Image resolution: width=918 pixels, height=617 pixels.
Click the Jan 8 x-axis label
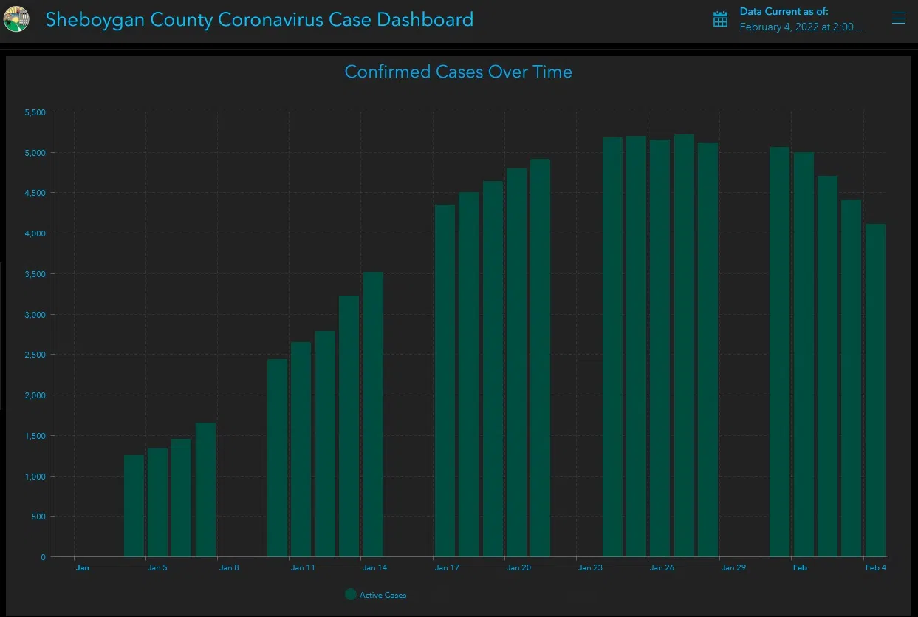(228, 568)
